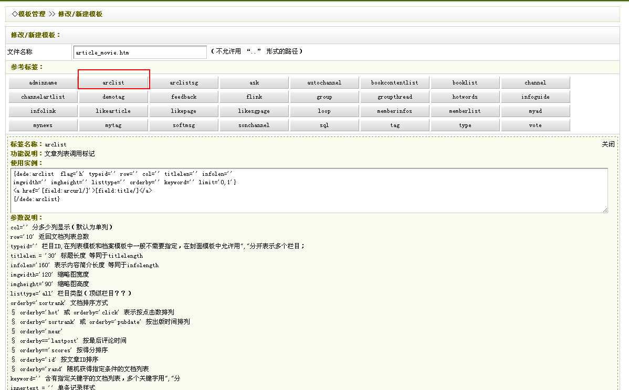Screen dimensions: 629x390
Task: Grab the textarea resize handle corner
Action: click(x=605, y=210)
